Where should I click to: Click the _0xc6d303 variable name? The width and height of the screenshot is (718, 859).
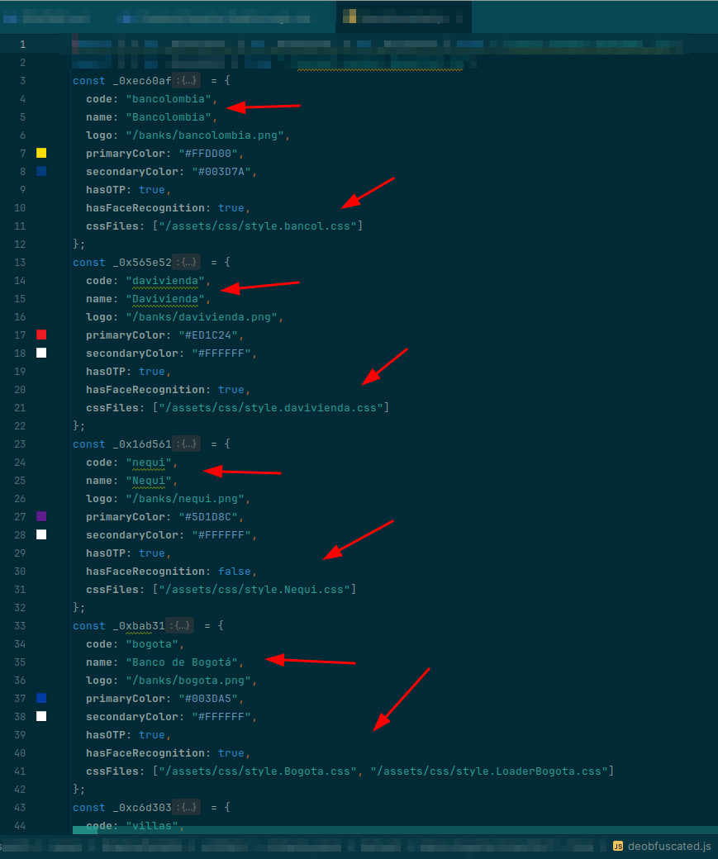(x=142, y=808)
